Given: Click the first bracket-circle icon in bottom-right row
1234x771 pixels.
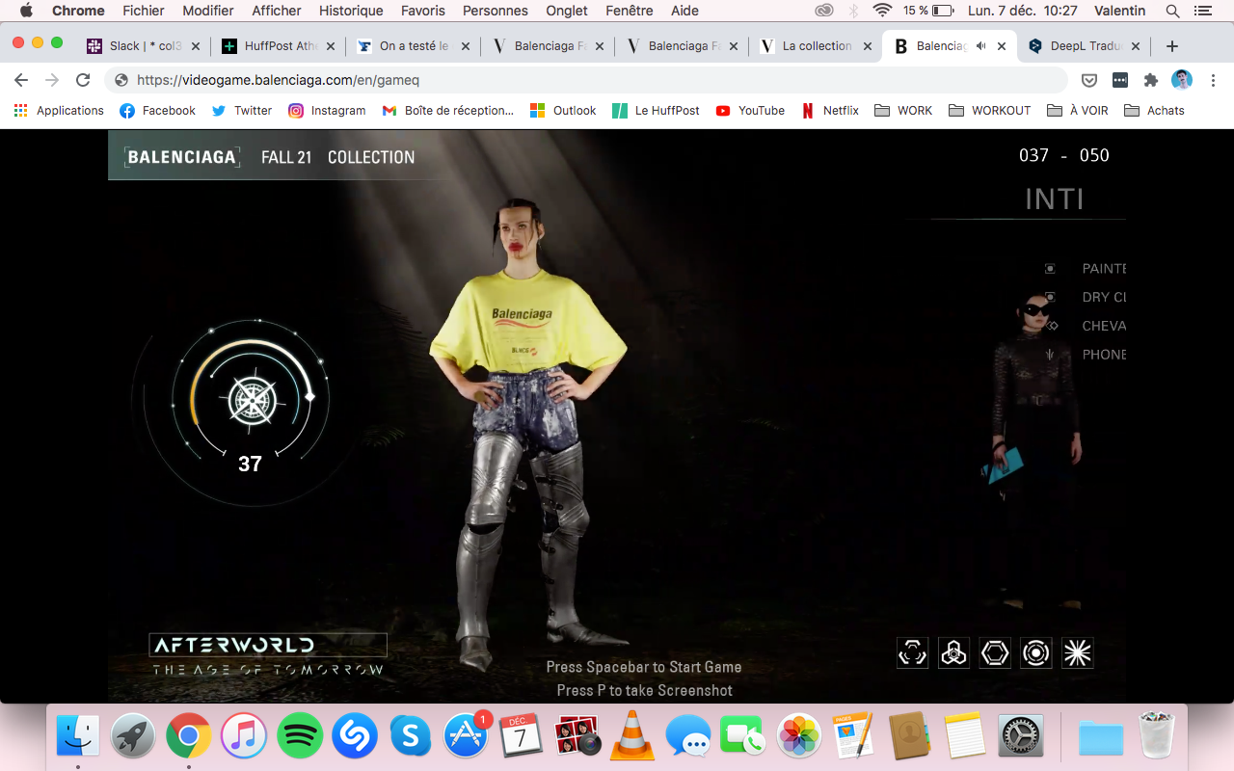Looking at the screenshot, I should [x=912, y=652].
